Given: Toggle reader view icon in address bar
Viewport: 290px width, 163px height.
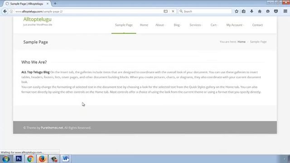Looking at the screenshot, I should (165, 11).
